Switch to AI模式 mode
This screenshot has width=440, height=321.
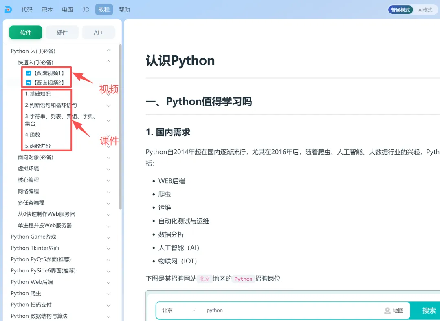425,10
